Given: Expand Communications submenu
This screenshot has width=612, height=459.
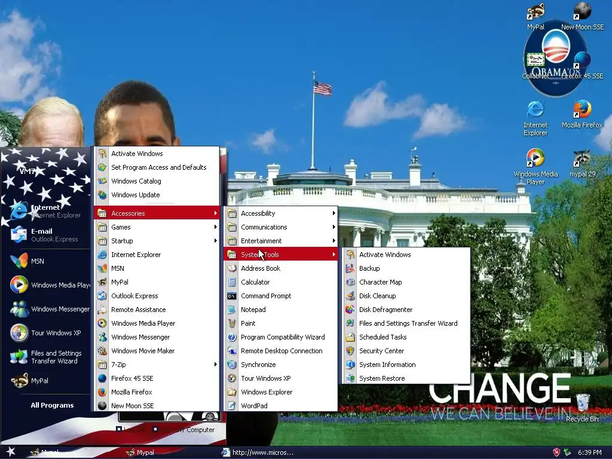Looking at the screenshot, I should pos(281,227).
